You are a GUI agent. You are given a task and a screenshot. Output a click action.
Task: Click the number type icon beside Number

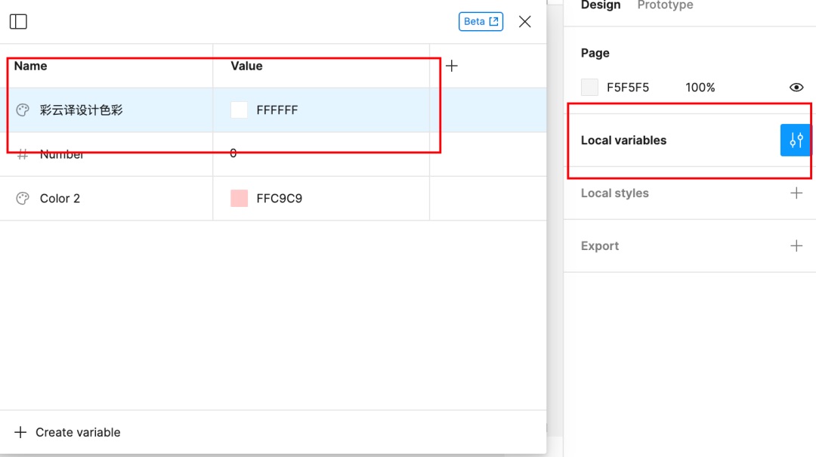click(x=23, y=154)
